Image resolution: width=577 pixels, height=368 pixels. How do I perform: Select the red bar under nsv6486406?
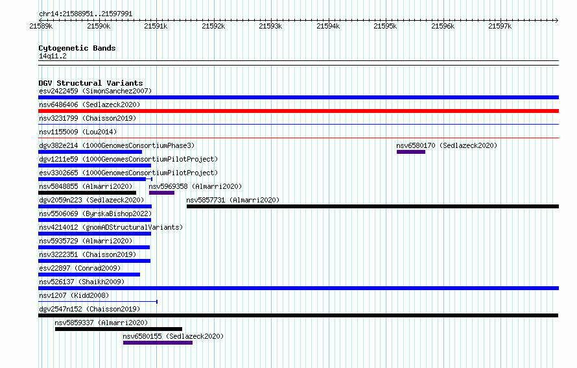click(x=298, y=111)
